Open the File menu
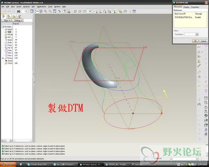 tap(3, 7)
